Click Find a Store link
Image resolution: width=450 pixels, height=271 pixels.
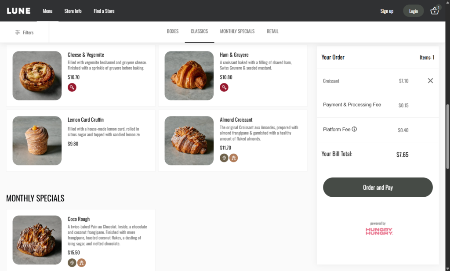[104, 11]
